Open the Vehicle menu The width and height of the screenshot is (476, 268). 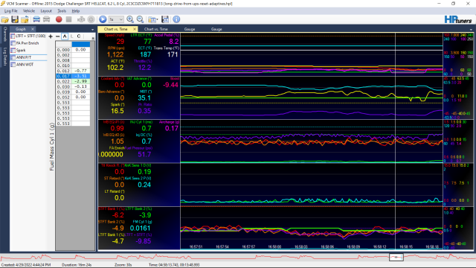(29, 11)
